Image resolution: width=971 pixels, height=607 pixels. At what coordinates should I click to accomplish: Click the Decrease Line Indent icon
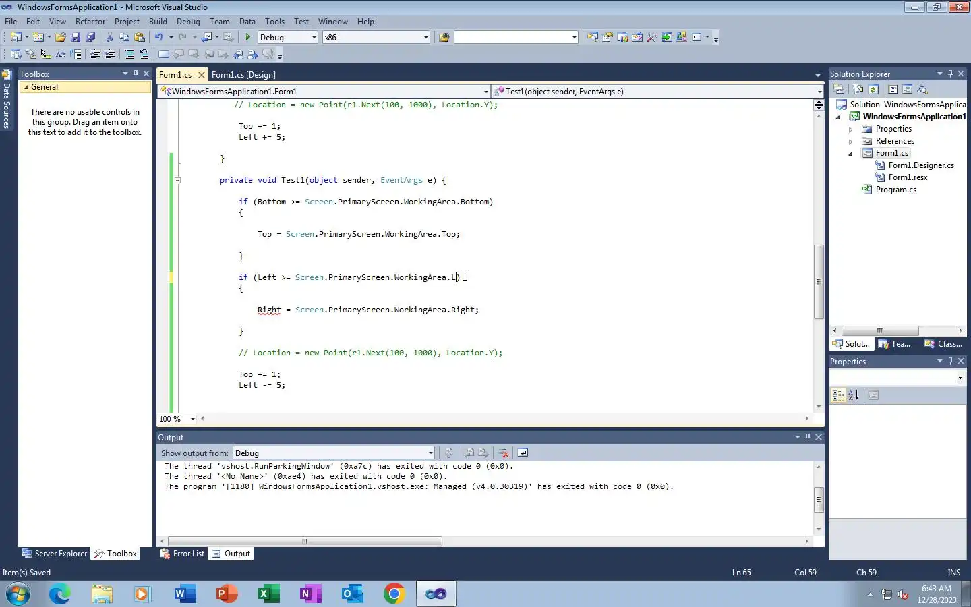point(96,54)
